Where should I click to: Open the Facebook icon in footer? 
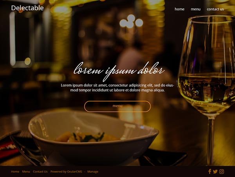(x=210, y=172)
